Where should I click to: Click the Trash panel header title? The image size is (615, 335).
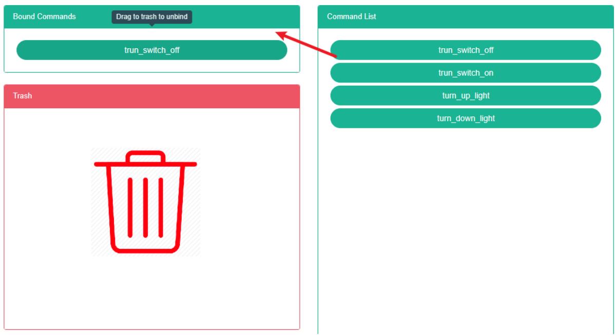(23, 96)
